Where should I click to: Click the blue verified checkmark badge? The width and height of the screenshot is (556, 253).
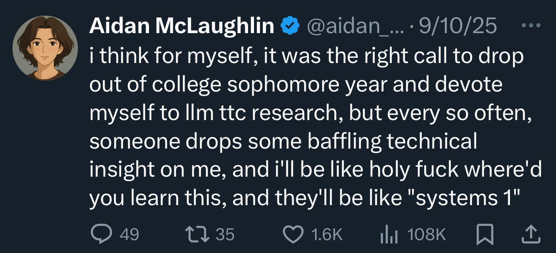(290, 27)
